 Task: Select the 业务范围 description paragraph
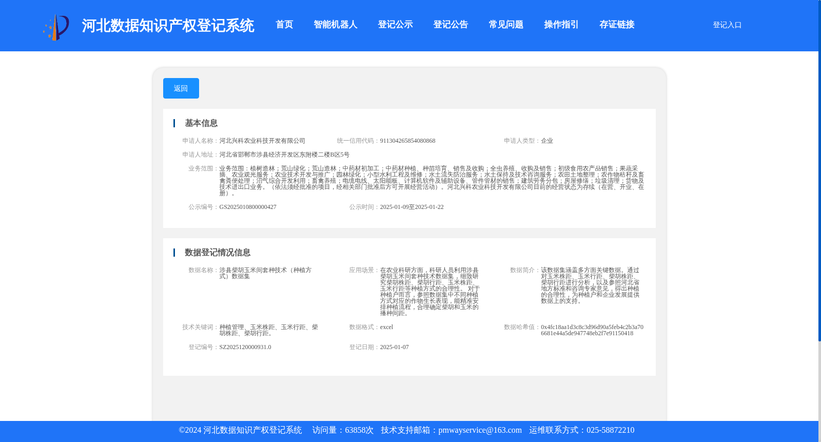coord(432,181)
